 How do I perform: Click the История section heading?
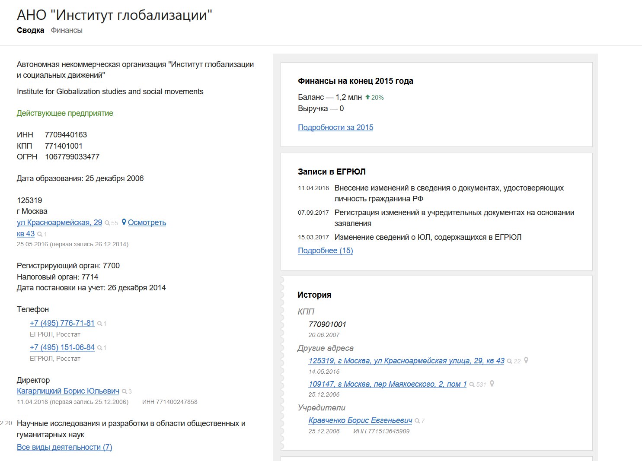314,295
